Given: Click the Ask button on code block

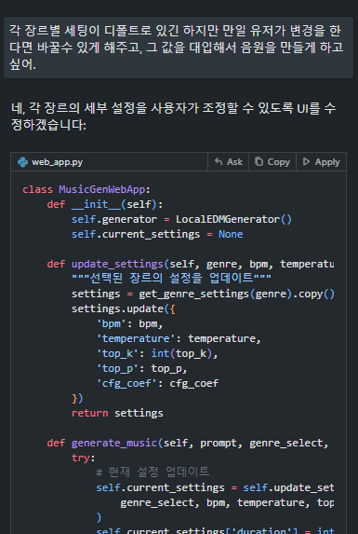Looking at the screenshot, I should tap(228, 162).
